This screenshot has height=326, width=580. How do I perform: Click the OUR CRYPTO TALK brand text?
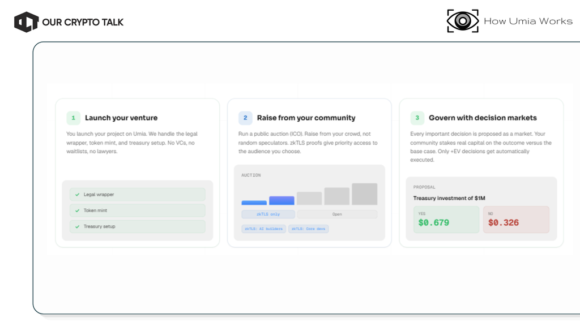coord(83,22)
